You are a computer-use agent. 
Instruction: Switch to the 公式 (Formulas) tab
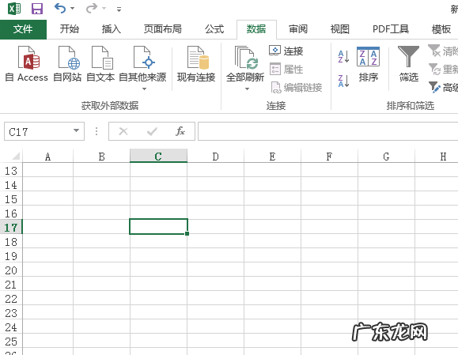[214, 29]
